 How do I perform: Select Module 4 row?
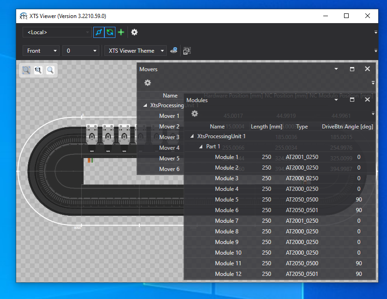click(x=280, y=189)
